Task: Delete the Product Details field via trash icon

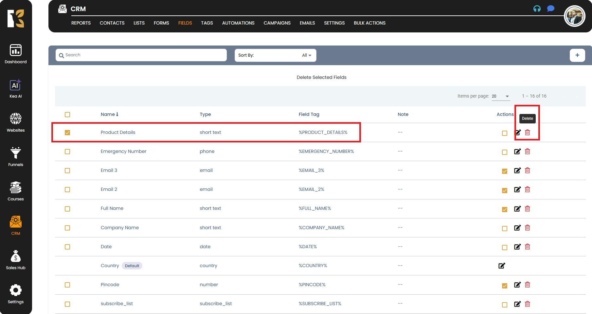Action: (x=527, y=133)
